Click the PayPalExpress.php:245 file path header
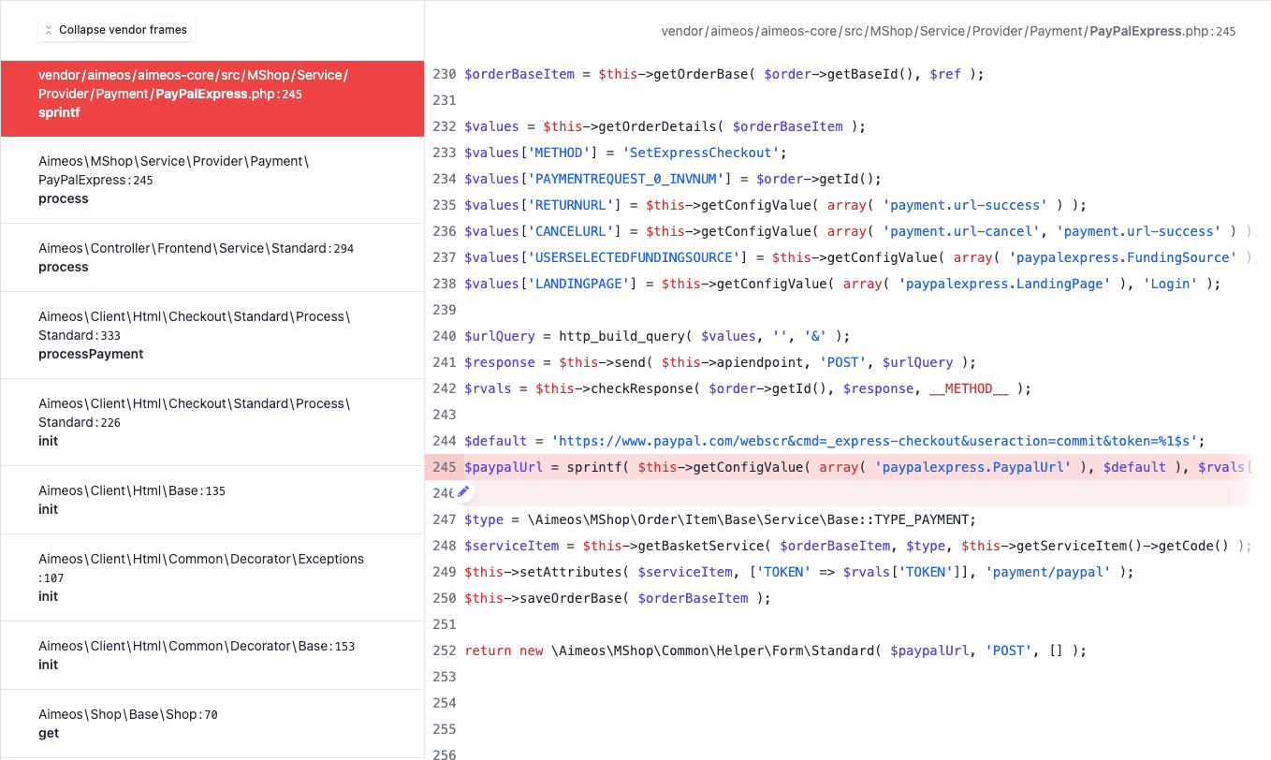 click(x=948, y=31)
